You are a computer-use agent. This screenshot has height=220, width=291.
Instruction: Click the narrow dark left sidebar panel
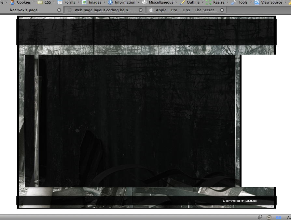(x=30, y=121)
